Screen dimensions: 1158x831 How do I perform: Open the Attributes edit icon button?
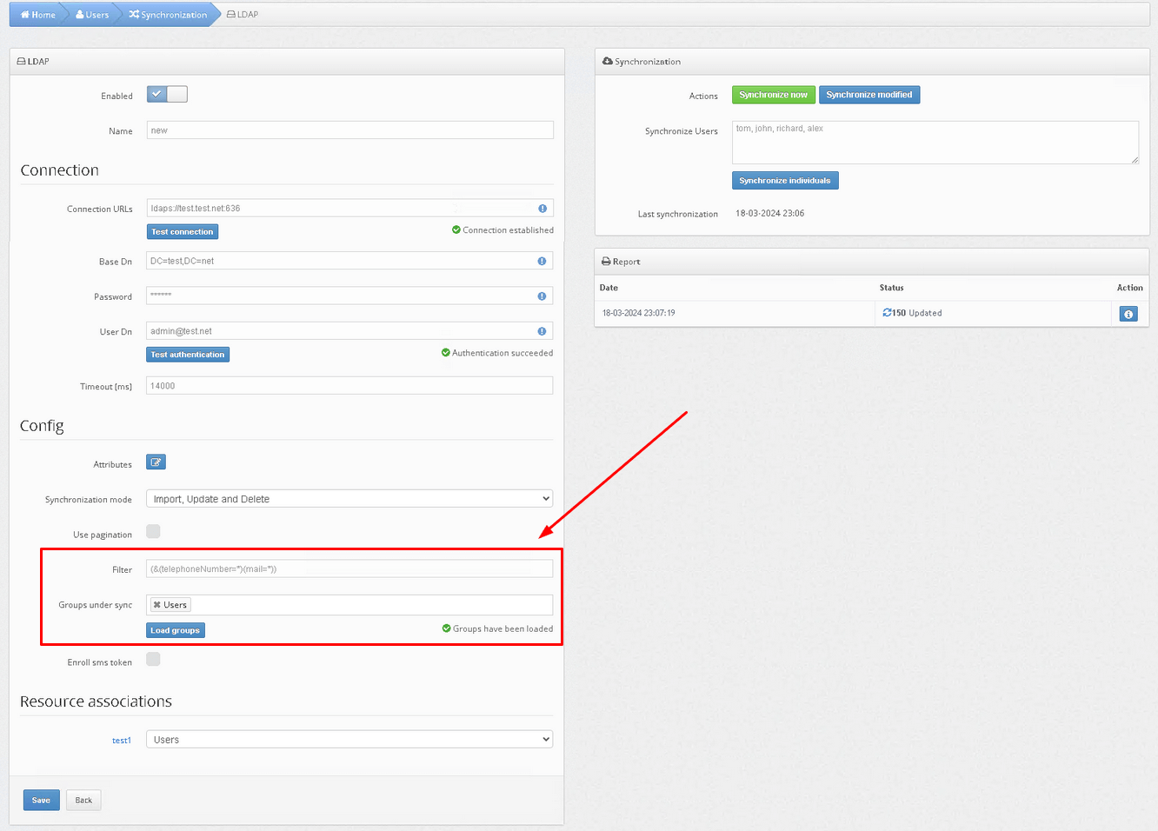pyautogui.click(x=156, y=462)
